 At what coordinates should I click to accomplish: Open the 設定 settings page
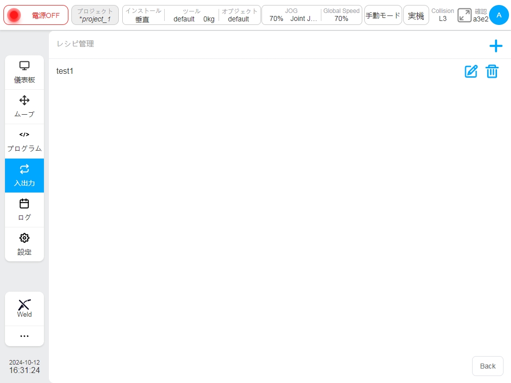point(24,244)
